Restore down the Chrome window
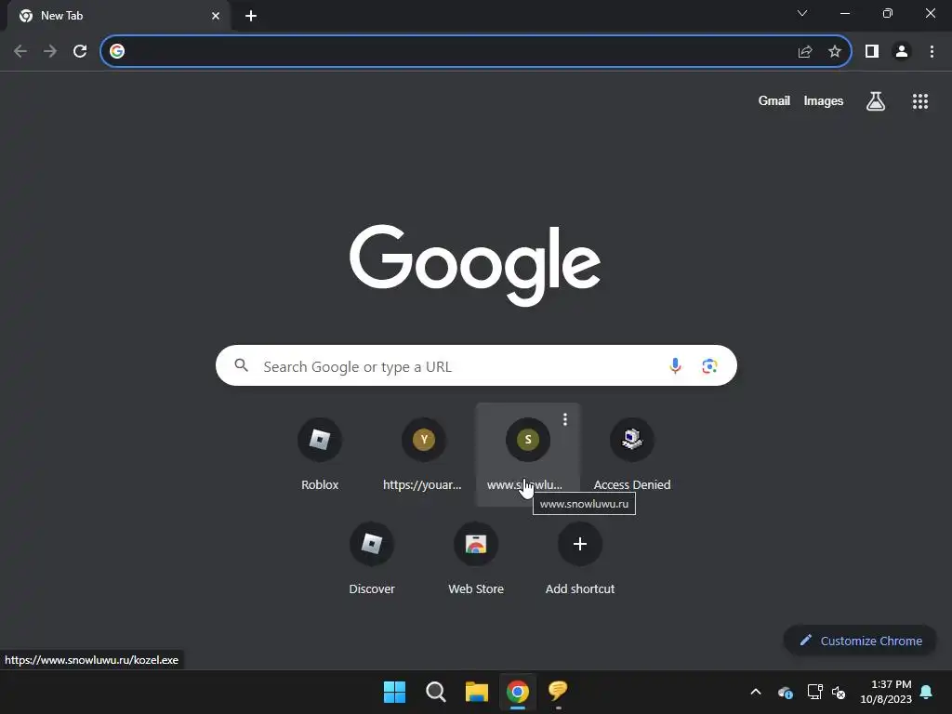 pyautogui.click(x=888, y=13)
